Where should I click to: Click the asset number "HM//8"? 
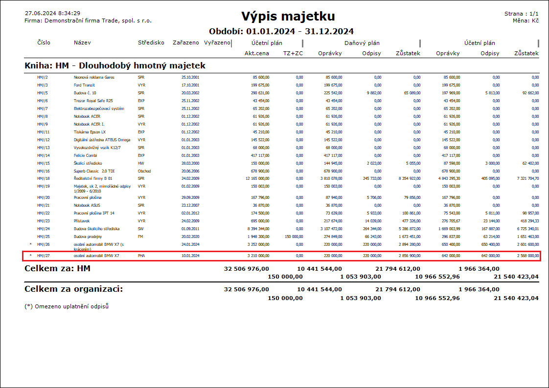coord(43,116)
